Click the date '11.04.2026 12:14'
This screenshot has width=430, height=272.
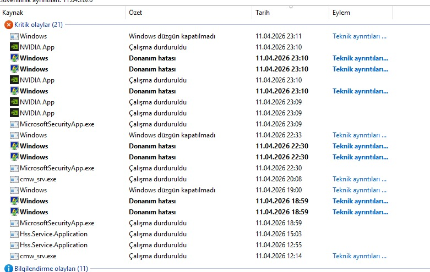(279, 256)
